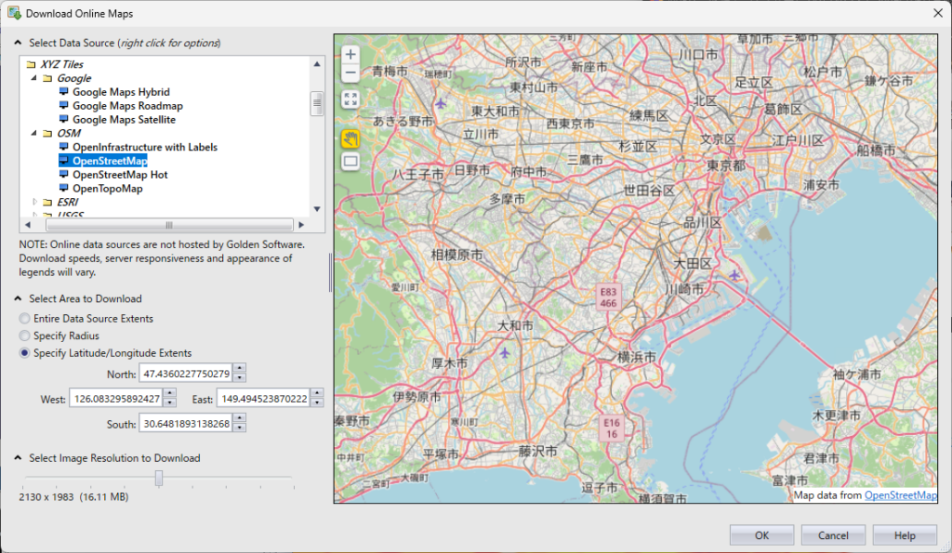
Task: Select OpenStreetMap Hot data source
Action: 120,175
